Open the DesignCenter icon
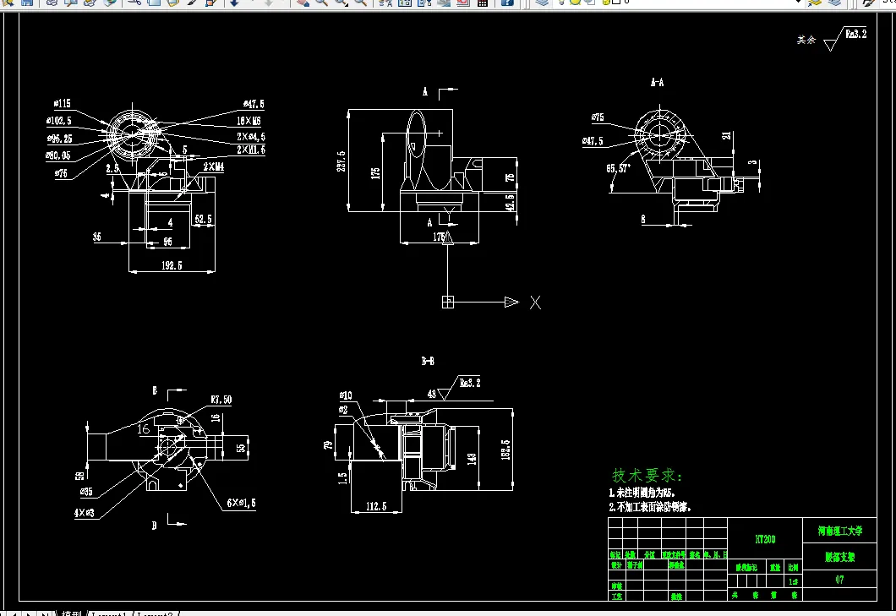896x616 pixels. (x=405, y=3)
